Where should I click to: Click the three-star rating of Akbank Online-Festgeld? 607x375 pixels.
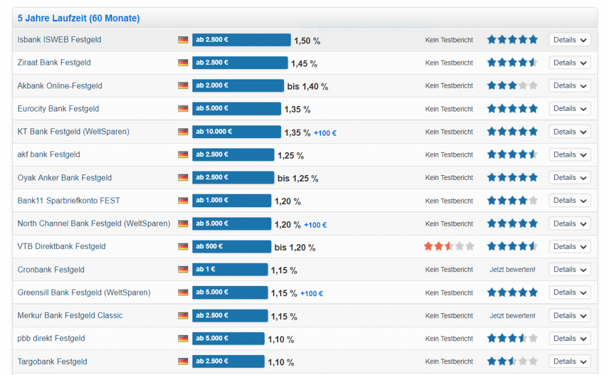[x=512, y=85]
